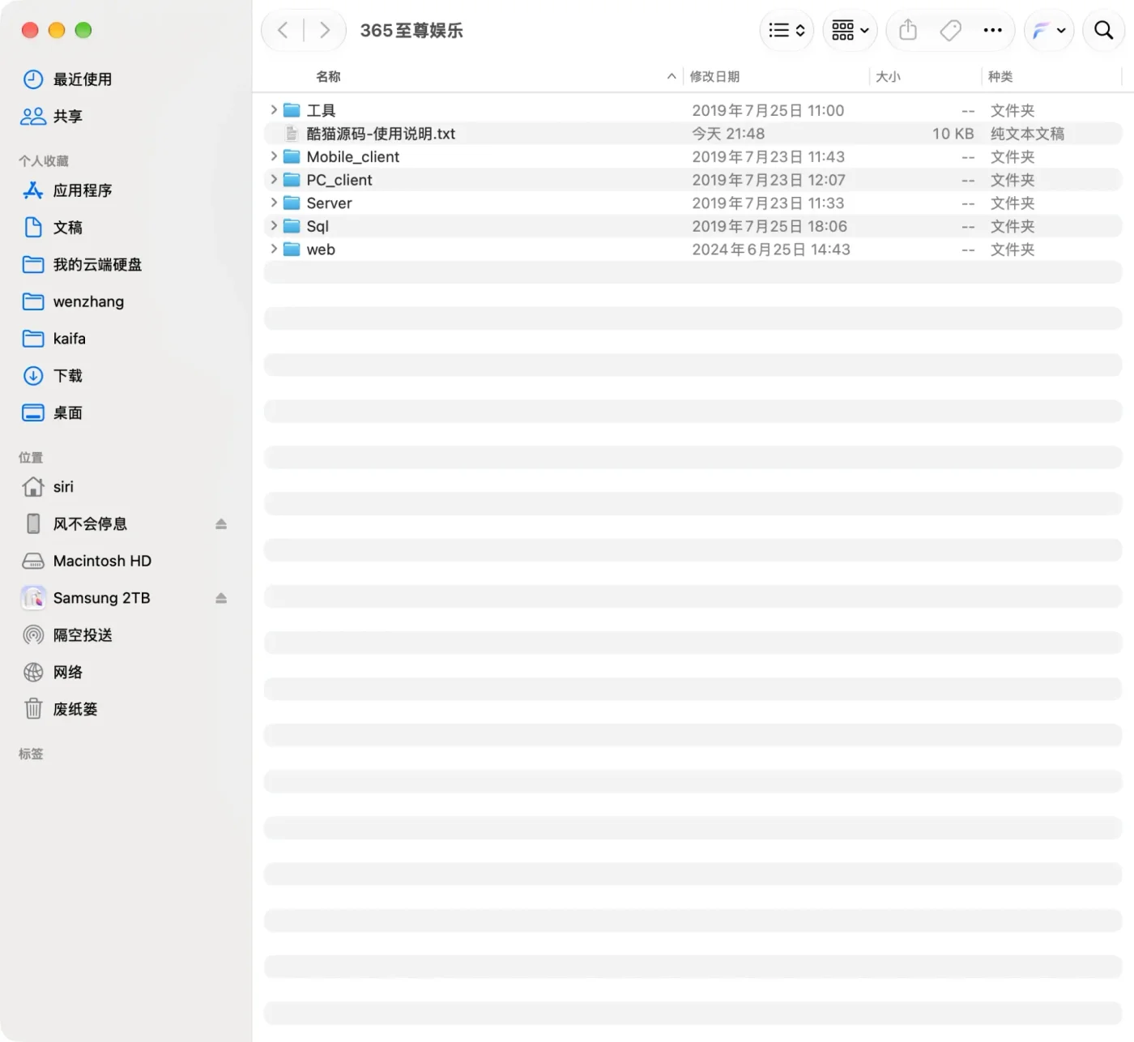Screen dimensions: 1134x1042
Task: Expand the Mobile_client folder
Action: [x=274, y=156]
